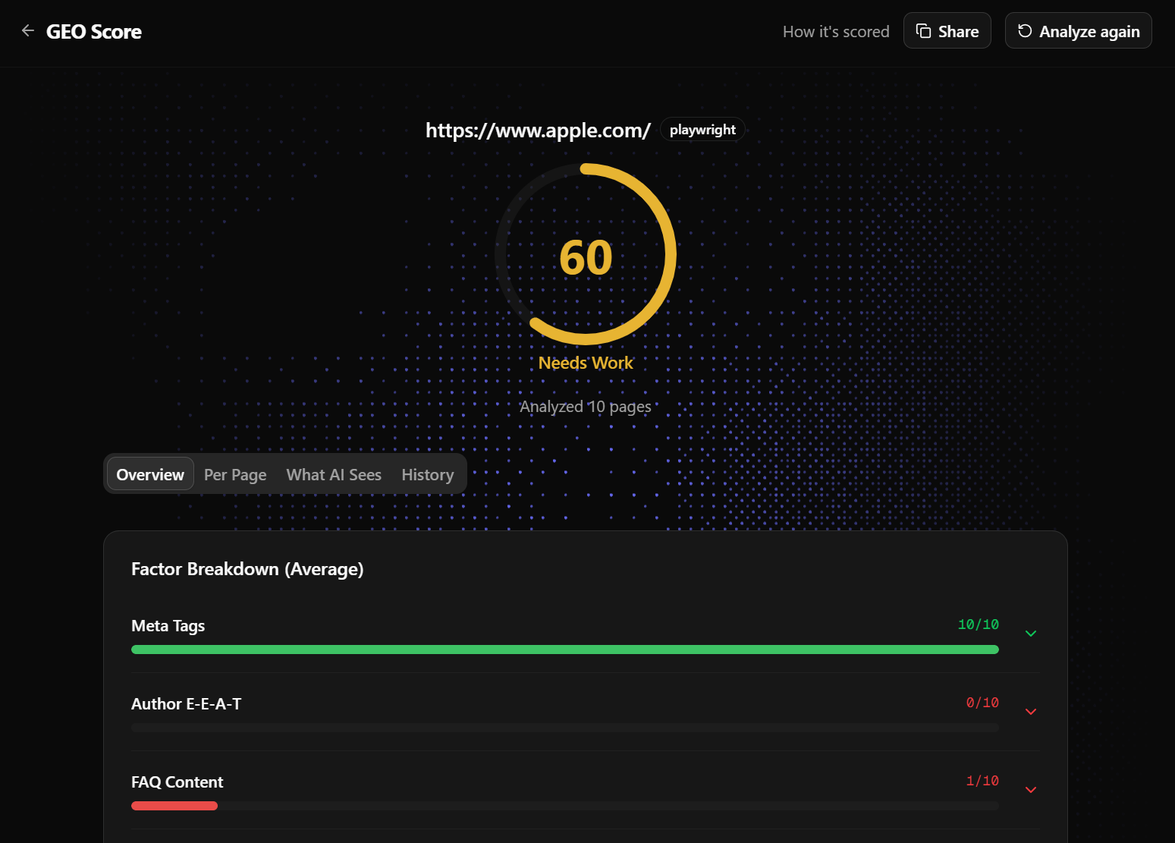Click the empty Author E-E-A-T progress bar
The image size is (1175, 843).
pyautogui.click(x=564, y=728)
